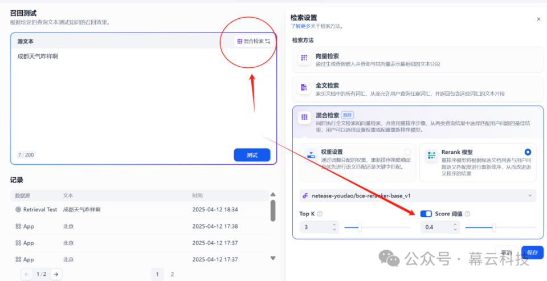Screen dimensions: 547x281
Task: Click the 保存 button
Action: click(x=532, y=253)
